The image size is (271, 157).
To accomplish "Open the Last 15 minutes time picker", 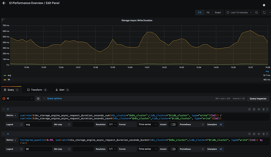I will 239,13.
